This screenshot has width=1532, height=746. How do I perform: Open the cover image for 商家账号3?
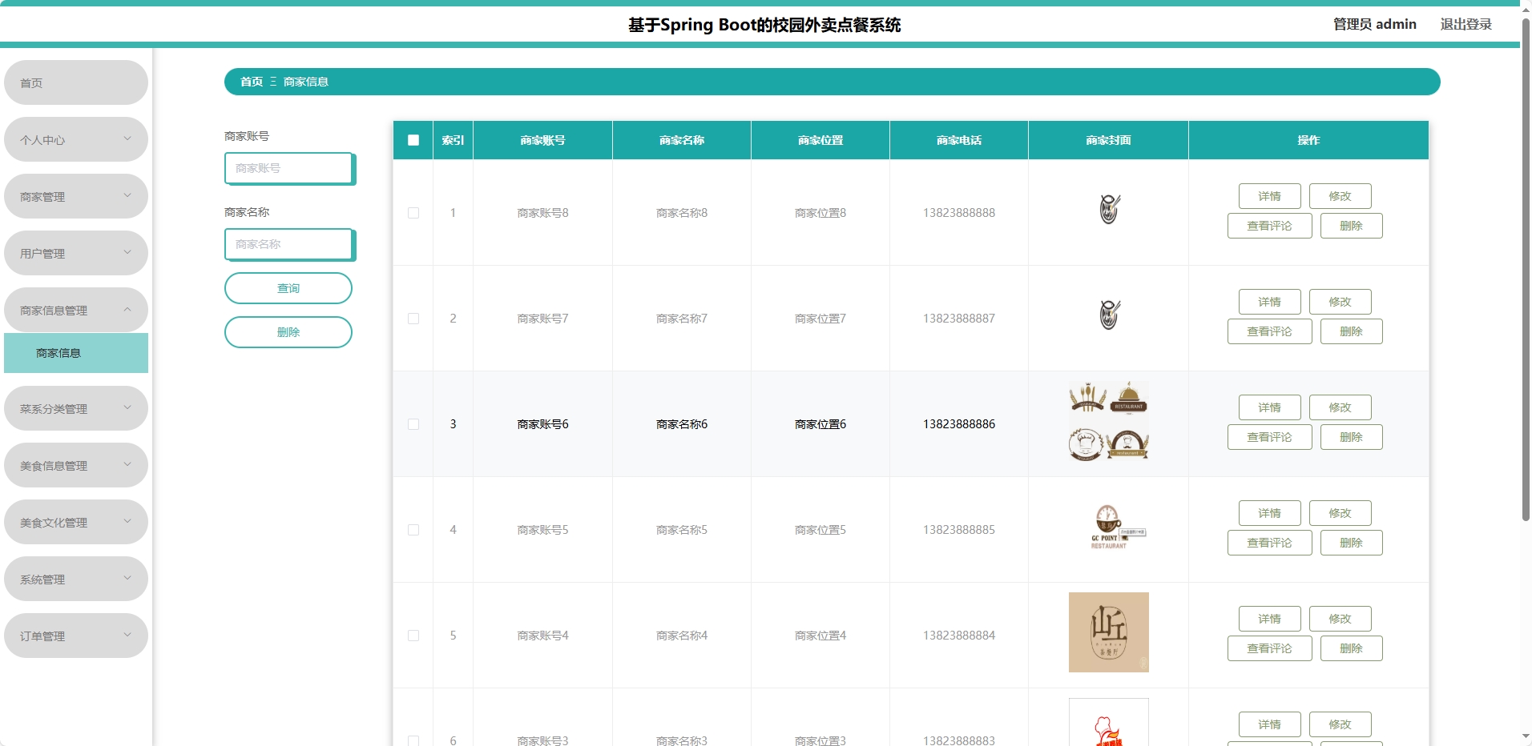1109,723
